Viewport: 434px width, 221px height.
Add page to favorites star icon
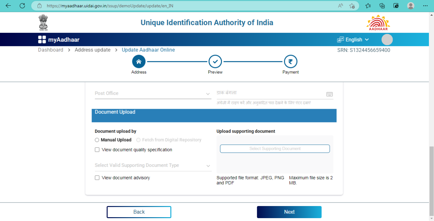click(352, 6)
